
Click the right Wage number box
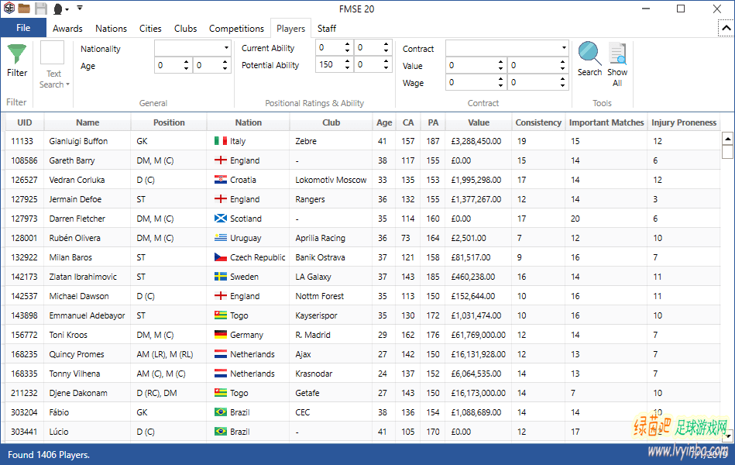point(538,83)
